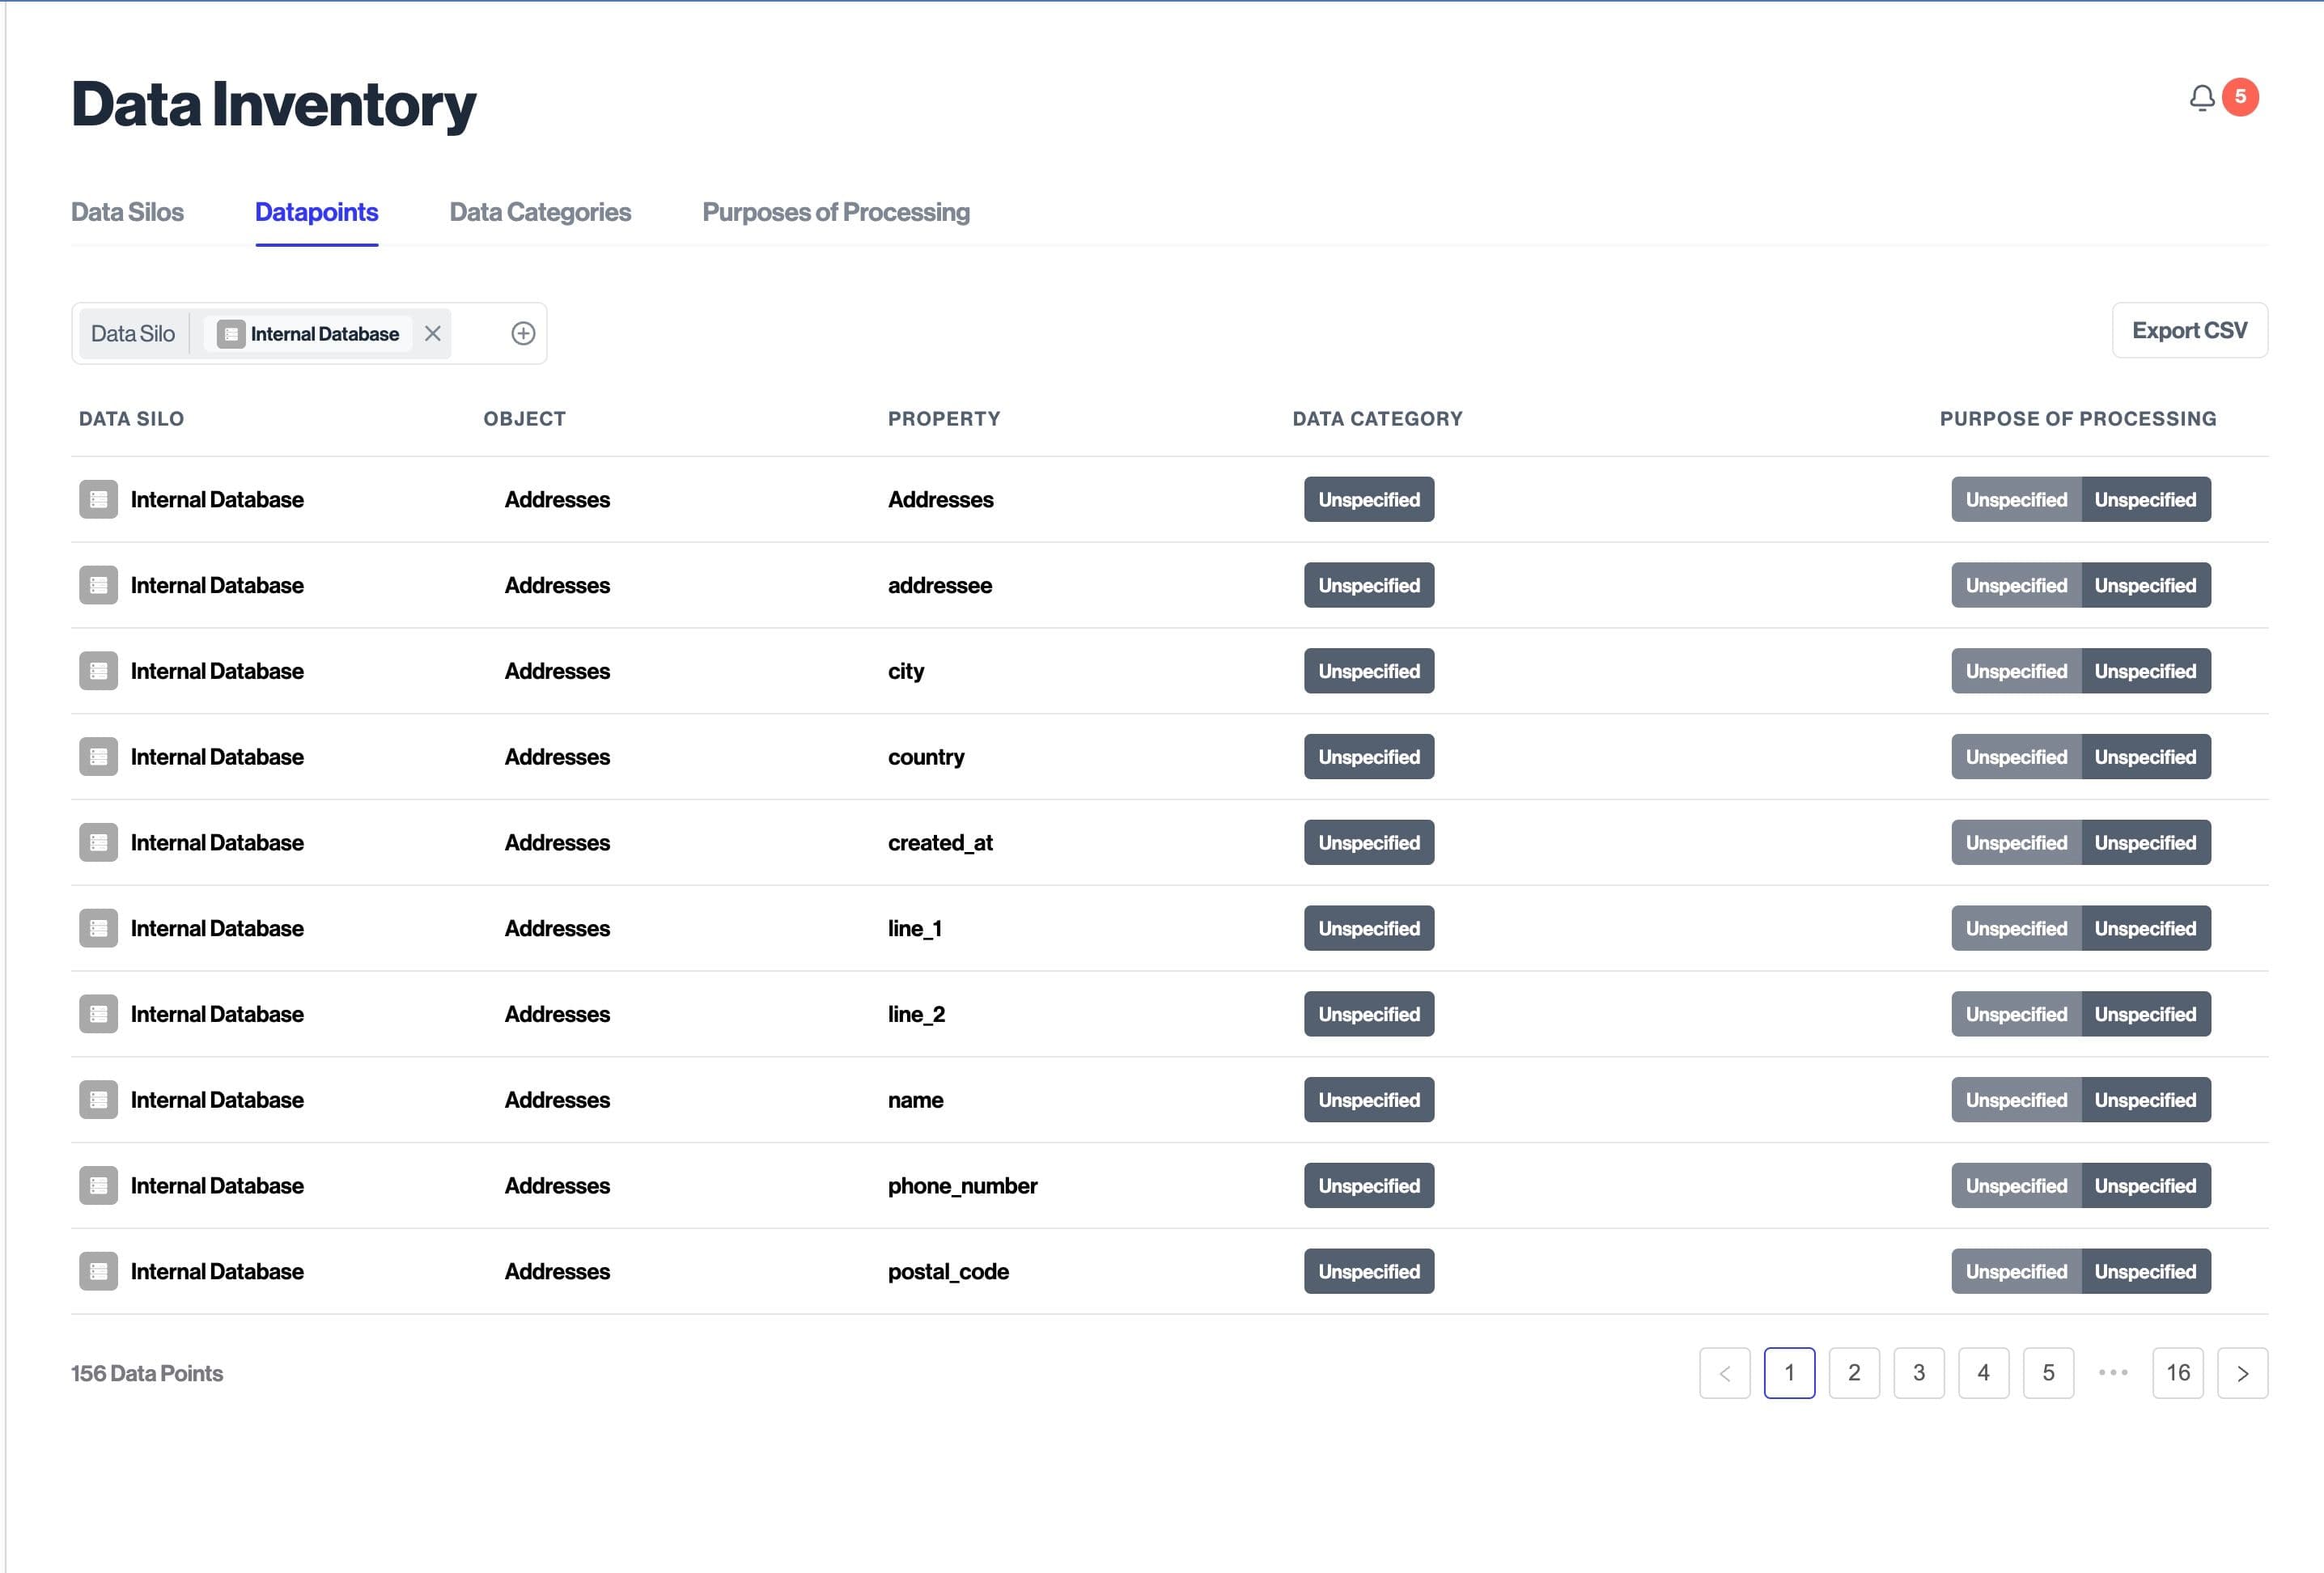
Task: Open Purposes of Processing tab
Action: pos(835,212)
